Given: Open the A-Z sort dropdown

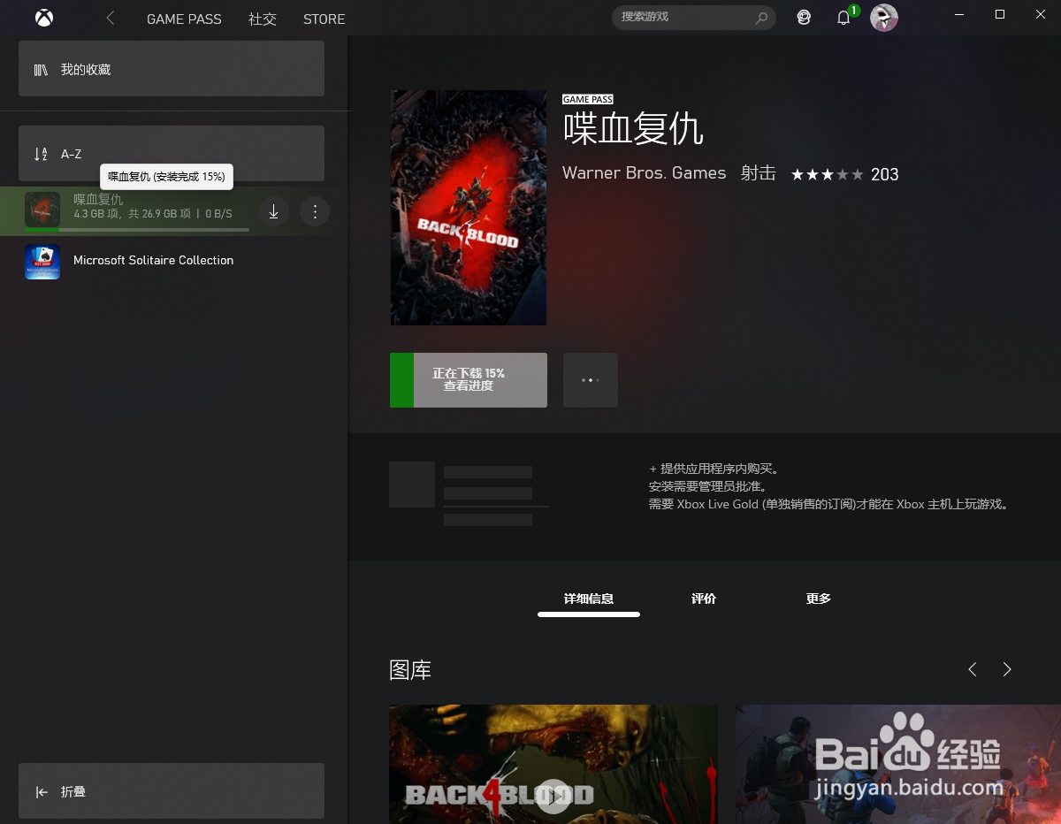Looking at the screenshot, I should (172, 154).
